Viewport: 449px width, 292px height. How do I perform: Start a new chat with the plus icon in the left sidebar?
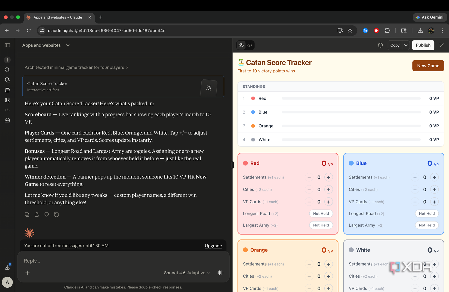[7, 60]
